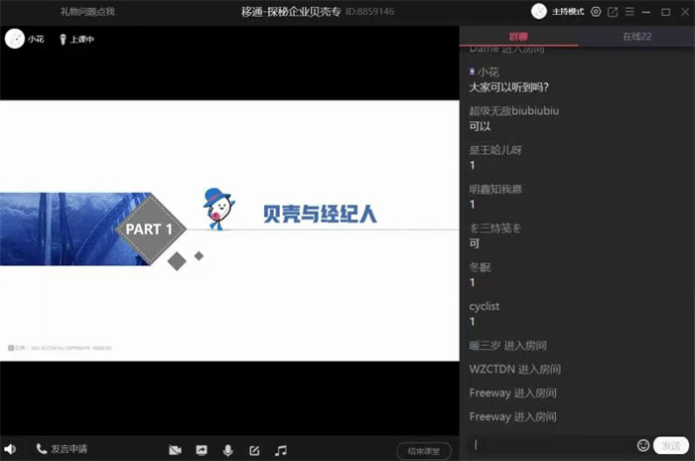Toggle the speaker volume icon
Viewport: 695px width, 461px height.
(x=10, y=449)
